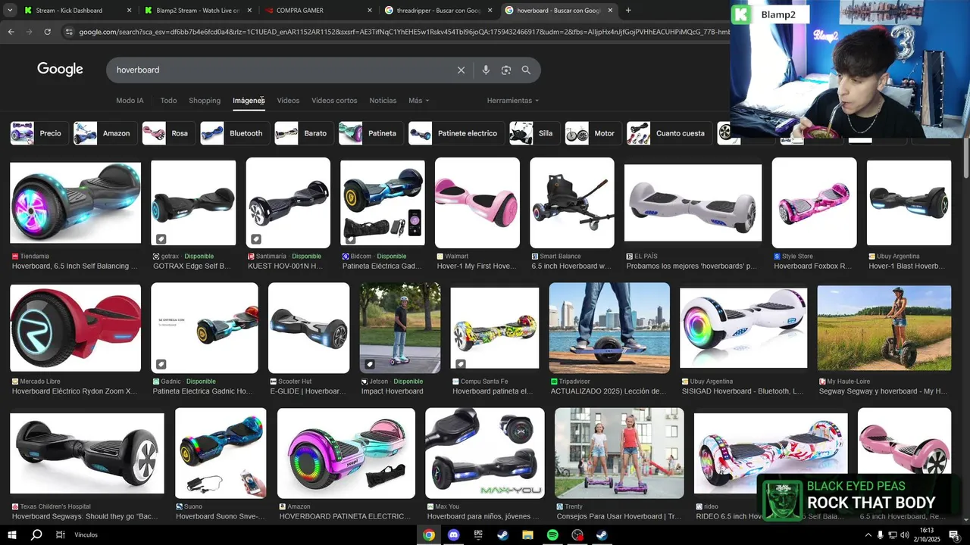Open Impact Hoverboard Jetson result link
Image resolution: width=970 pixels, height=545 pixels.
392,391
